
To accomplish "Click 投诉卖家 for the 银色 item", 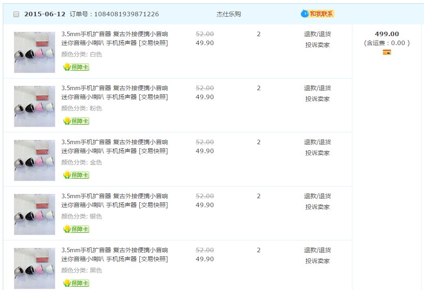I will tap(317, 207).
